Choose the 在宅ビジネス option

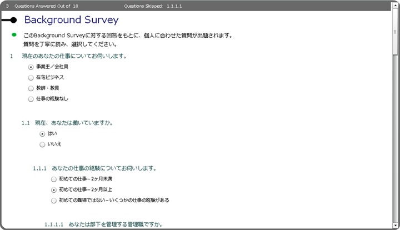[31, 78]
